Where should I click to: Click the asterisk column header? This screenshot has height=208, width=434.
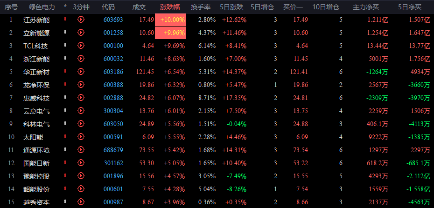tap(65, 7)
